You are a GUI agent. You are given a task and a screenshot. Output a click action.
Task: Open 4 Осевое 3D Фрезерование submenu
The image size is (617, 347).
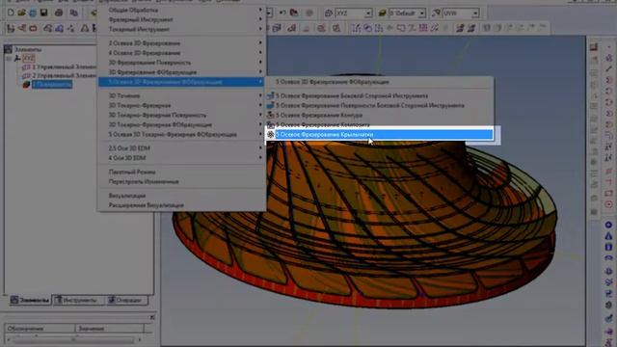tap(181, 53)
